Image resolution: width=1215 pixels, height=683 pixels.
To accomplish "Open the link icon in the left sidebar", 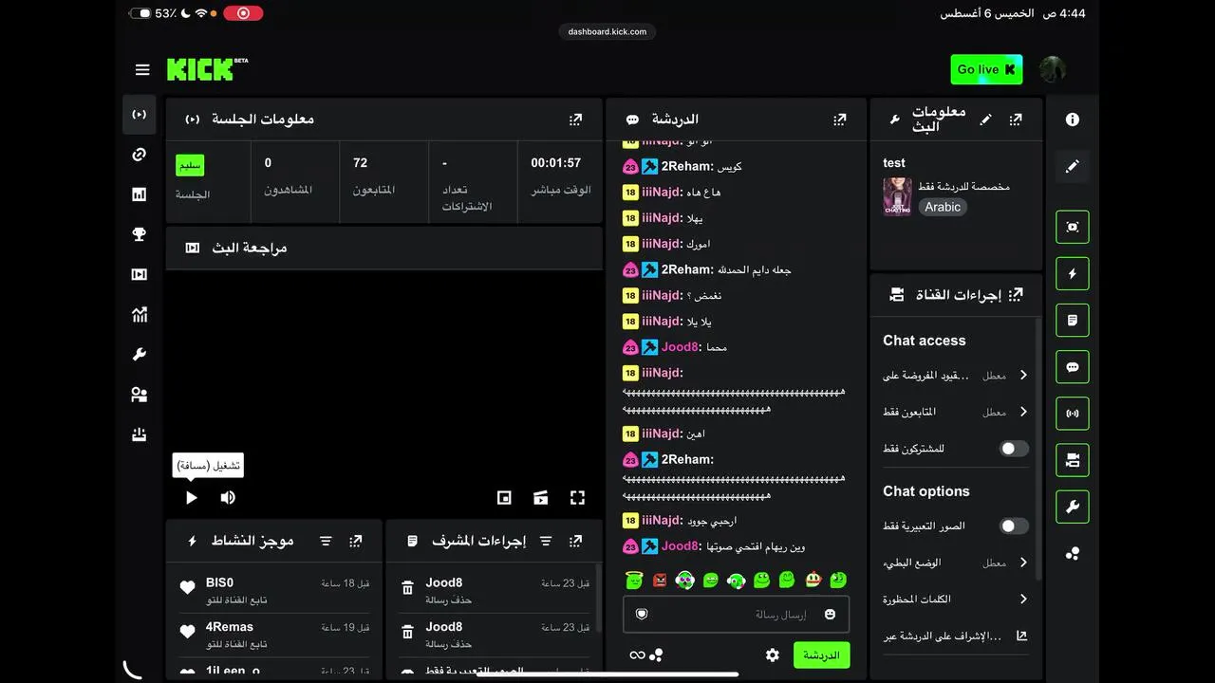I will click(140, 155).
